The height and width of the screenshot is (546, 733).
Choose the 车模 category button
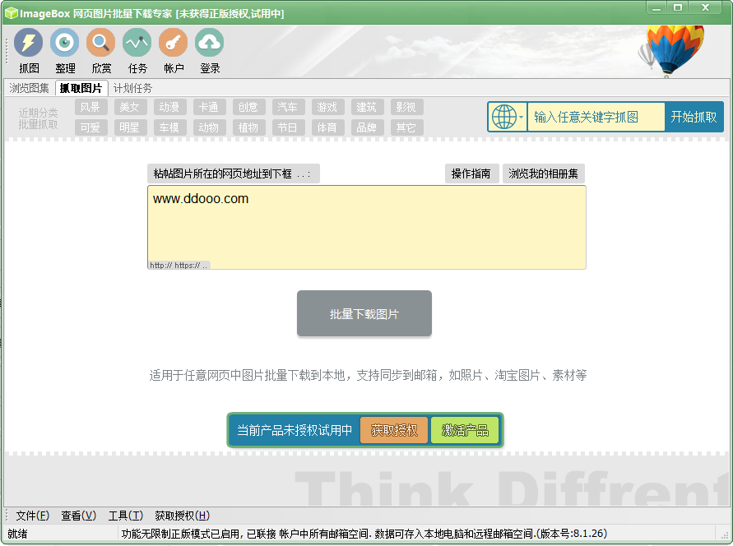click(169, 127)
